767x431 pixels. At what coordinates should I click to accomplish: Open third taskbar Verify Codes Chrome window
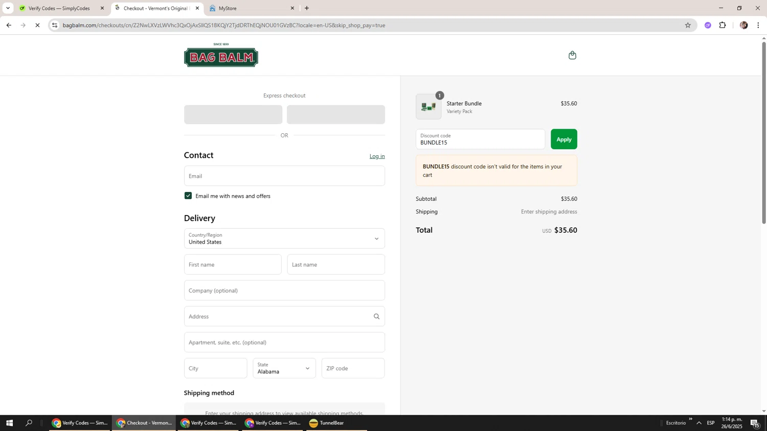[209, 423]
